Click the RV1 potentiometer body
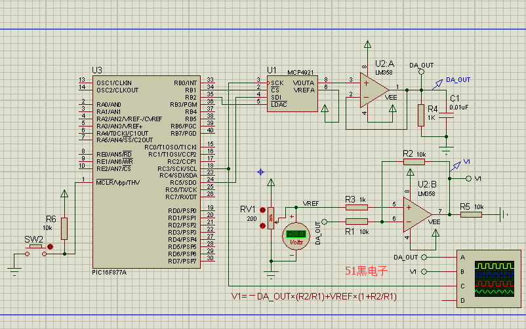 click(x=270, y=218)
